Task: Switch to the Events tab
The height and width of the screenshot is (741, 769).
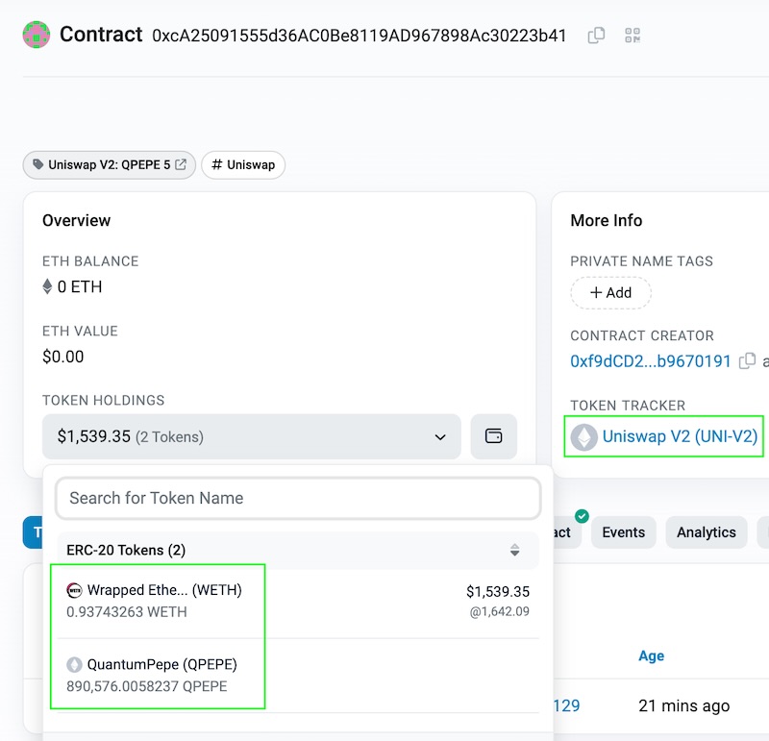Action: click(x=623, y=532)
